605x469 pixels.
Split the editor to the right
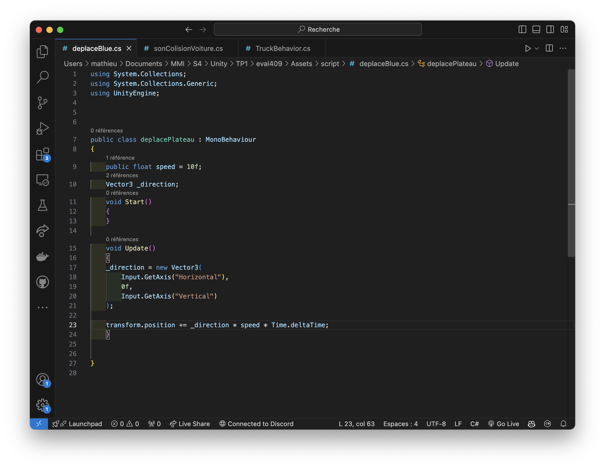tap(549, 48)
